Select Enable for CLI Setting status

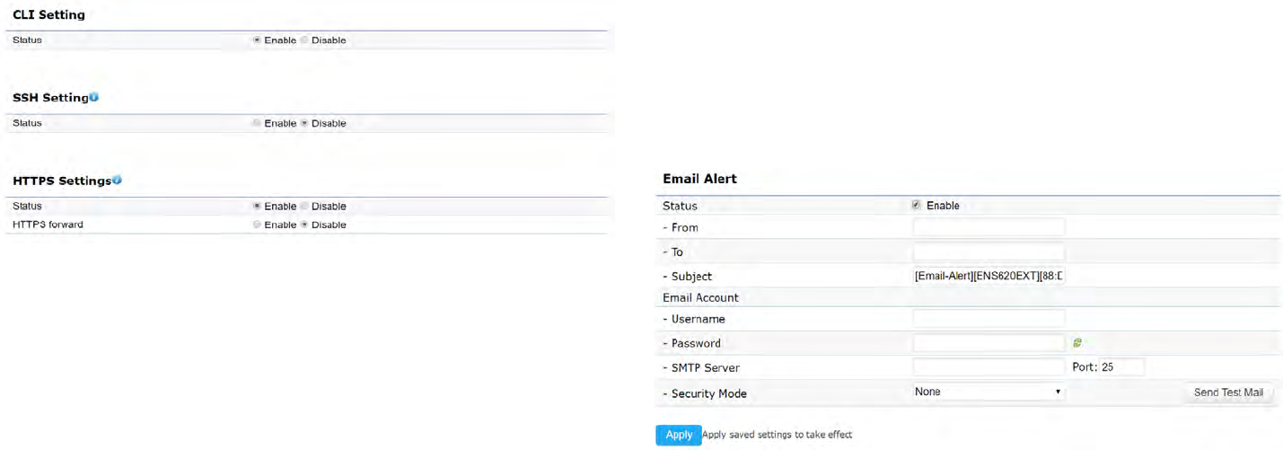pyautogui.click(x=258, y=40)
